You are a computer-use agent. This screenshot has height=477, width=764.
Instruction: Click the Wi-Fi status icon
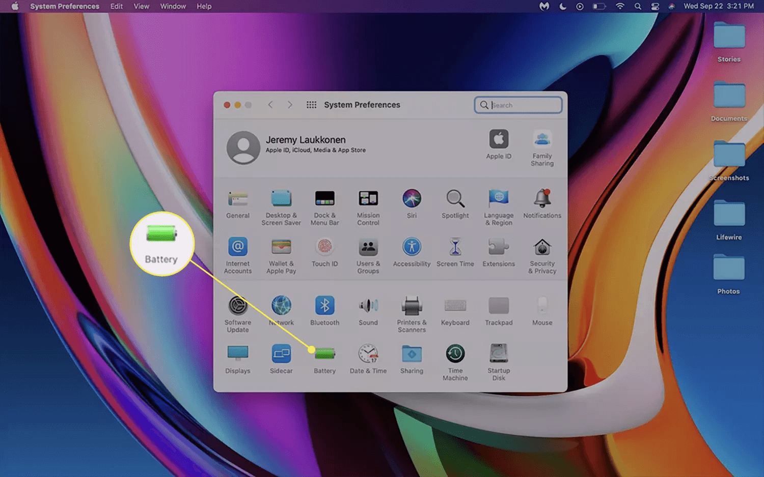coord(620,6)
